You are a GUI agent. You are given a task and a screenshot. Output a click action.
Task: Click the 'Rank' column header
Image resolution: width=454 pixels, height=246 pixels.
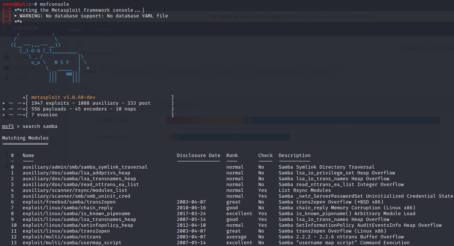(x=232, y=156)
